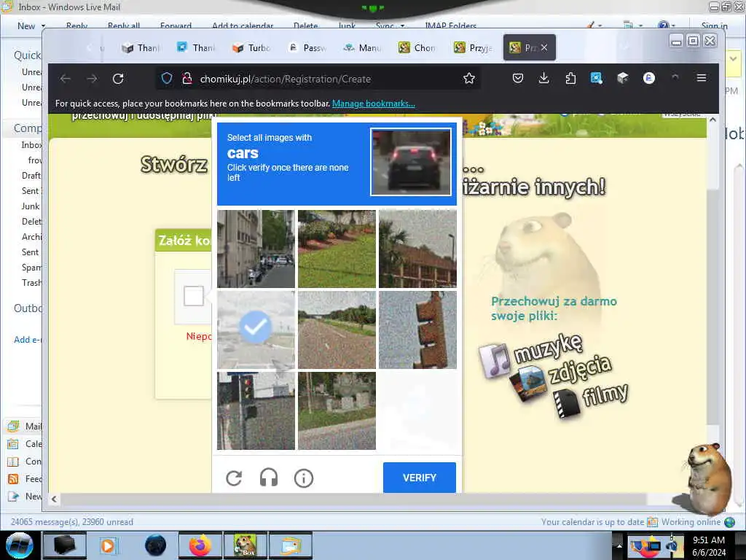Screen dimensions: 746x560
Task: Open Spam folder in Live Mail
Action: tap(31, 268)
